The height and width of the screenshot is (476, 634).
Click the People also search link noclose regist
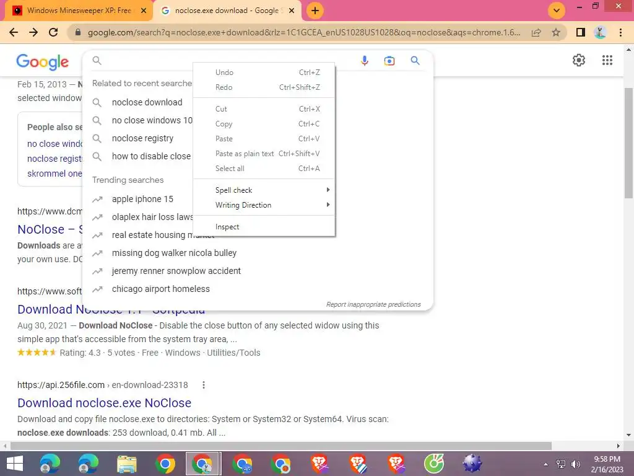coord(54,159)
